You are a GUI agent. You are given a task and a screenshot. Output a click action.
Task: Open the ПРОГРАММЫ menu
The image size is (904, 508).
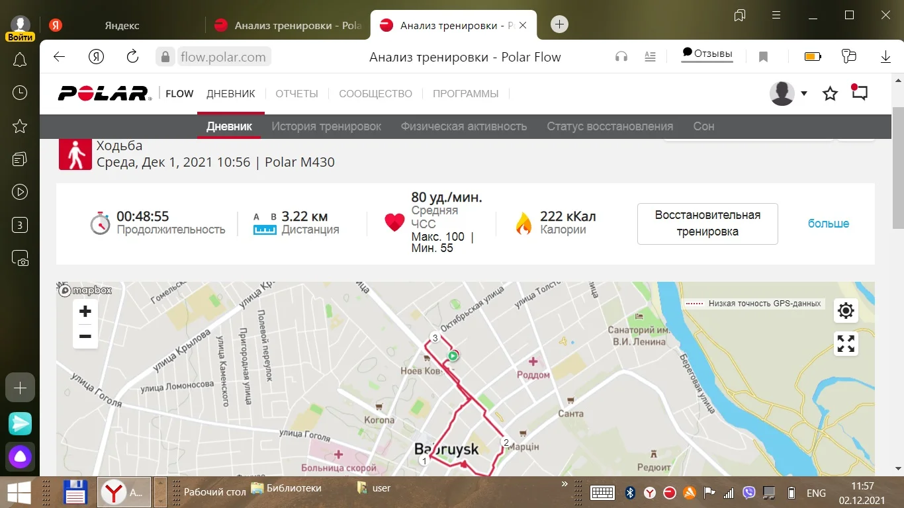click(466, 94)
